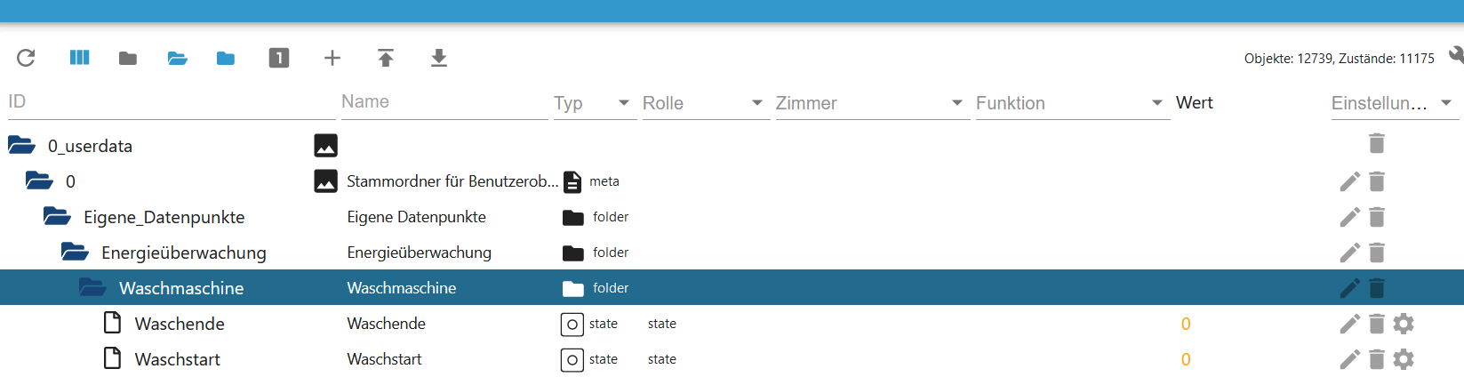Delete the Waschstart state via trash icon

click(1377, 359)
